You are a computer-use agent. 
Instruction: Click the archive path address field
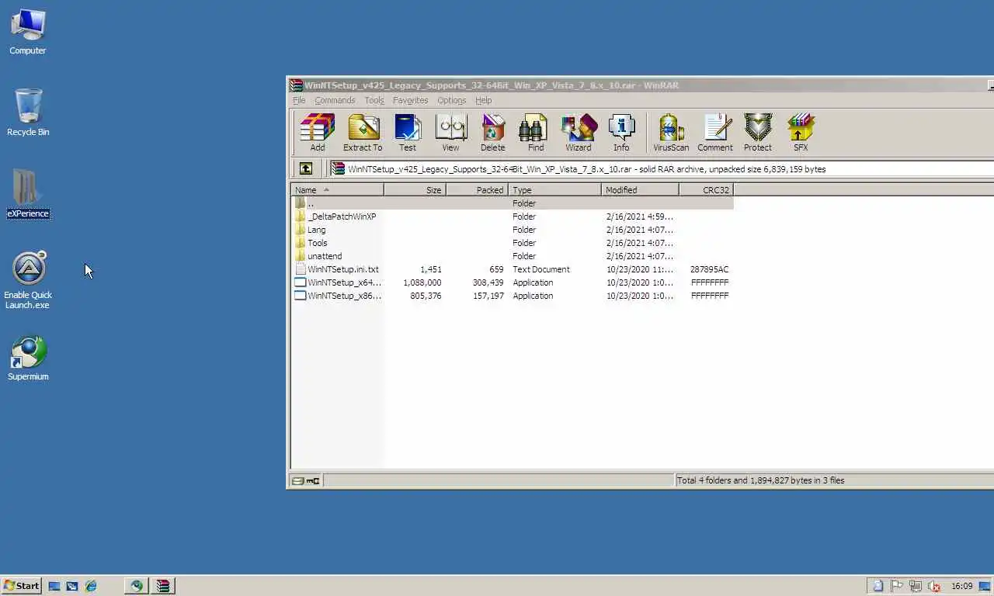point(662,168)
